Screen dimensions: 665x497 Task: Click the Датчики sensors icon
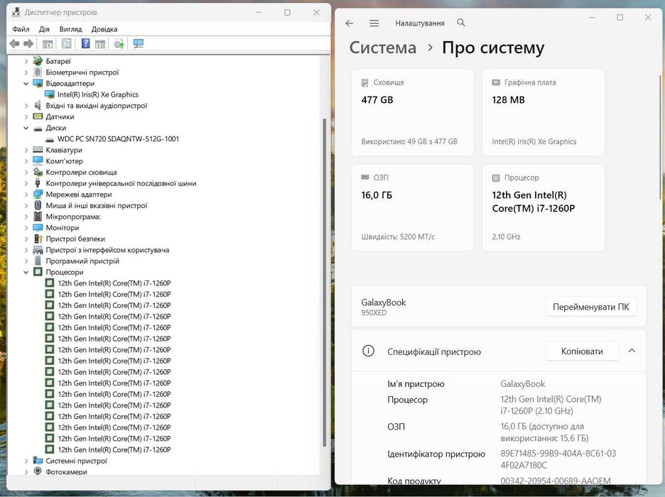tap(38, 116)
